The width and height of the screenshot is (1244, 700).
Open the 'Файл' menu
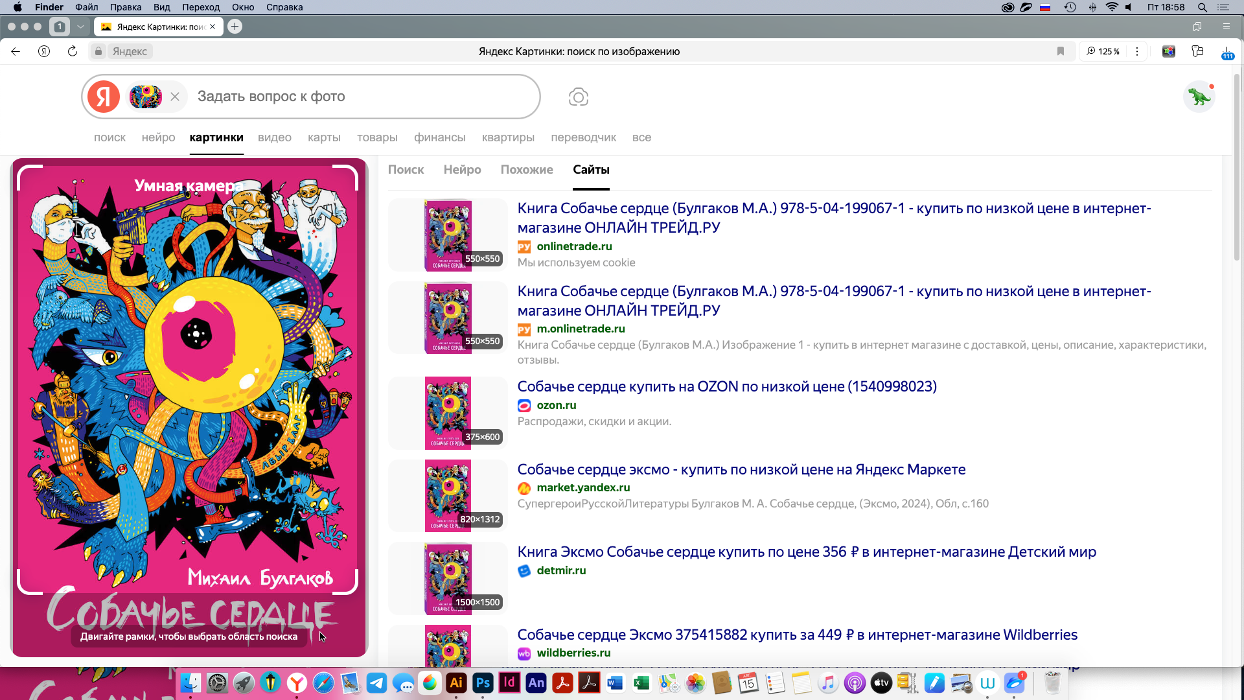[87, 7]
